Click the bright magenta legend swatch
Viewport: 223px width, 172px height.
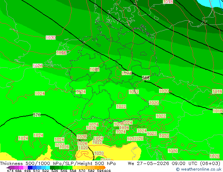point(21,167)
